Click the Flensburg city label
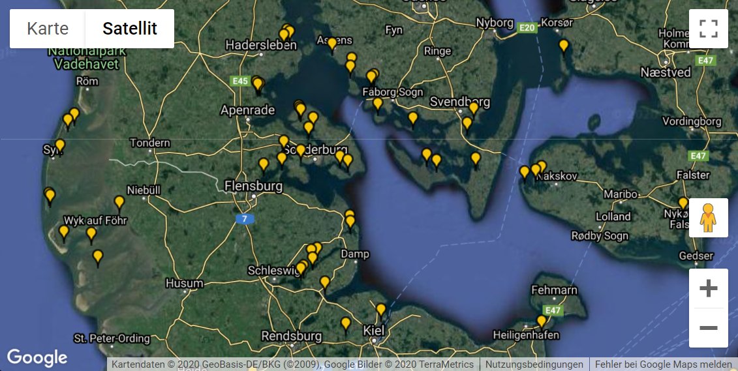738x371 pixels. (x=254, y=186)
